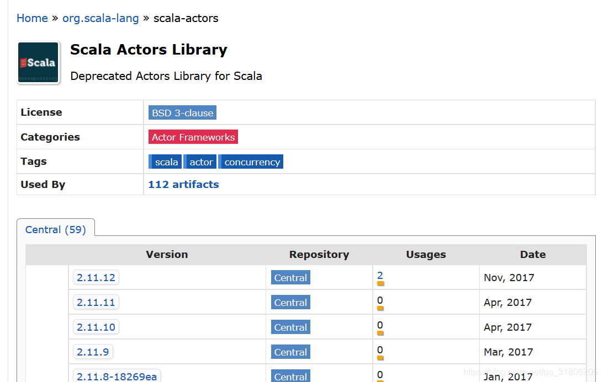Click Central repository badge for 2.11.10
Viewport: 603px width, 382px height.
[290, 327]
